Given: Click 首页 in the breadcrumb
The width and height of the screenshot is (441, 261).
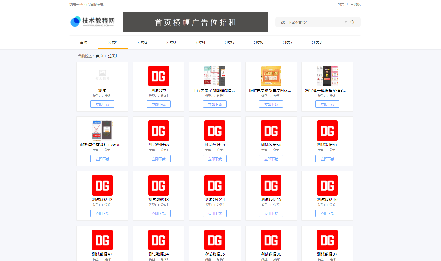Looking at the screenshot, I should [x=99, y=56].
